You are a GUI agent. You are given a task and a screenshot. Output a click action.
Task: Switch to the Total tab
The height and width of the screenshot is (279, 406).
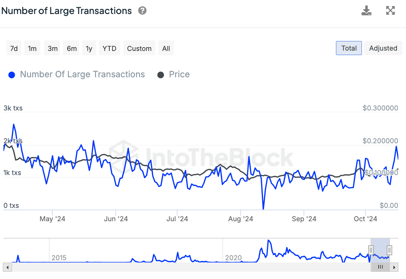[x=349, y=48]
